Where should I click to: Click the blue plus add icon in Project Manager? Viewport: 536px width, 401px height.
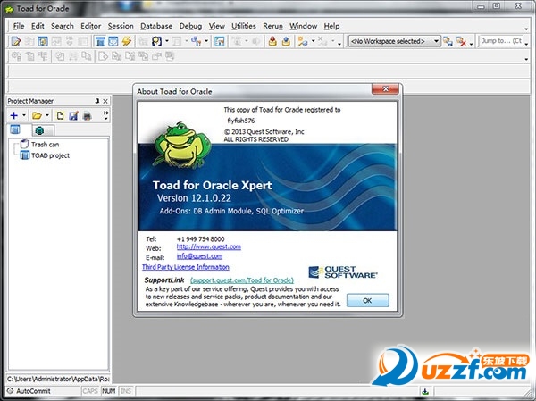14,115
